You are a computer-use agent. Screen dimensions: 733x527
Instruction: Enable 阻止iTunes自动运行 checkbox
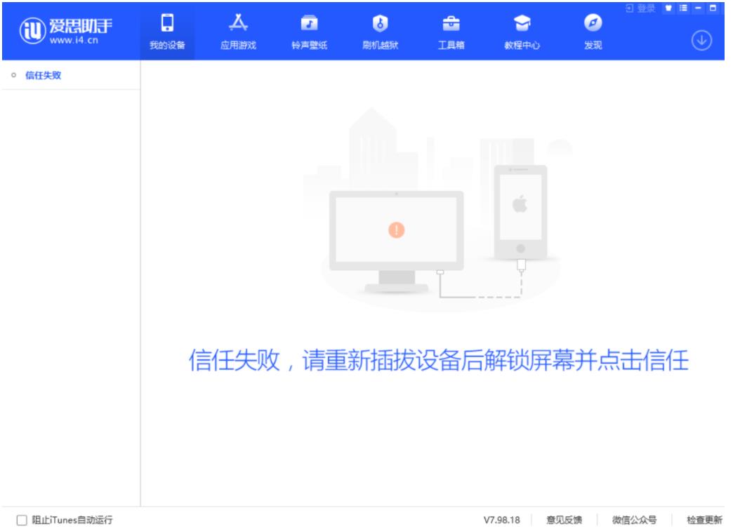[x=22, y=520]
